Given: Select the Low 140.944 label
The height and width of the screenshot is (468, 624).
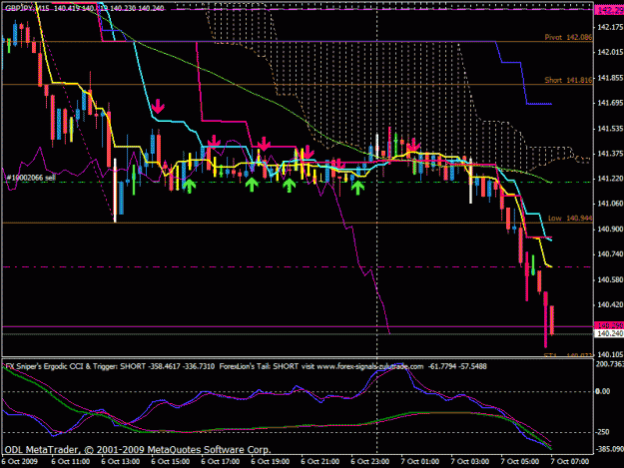Looking at the screenshot, I should coord(570,218).
